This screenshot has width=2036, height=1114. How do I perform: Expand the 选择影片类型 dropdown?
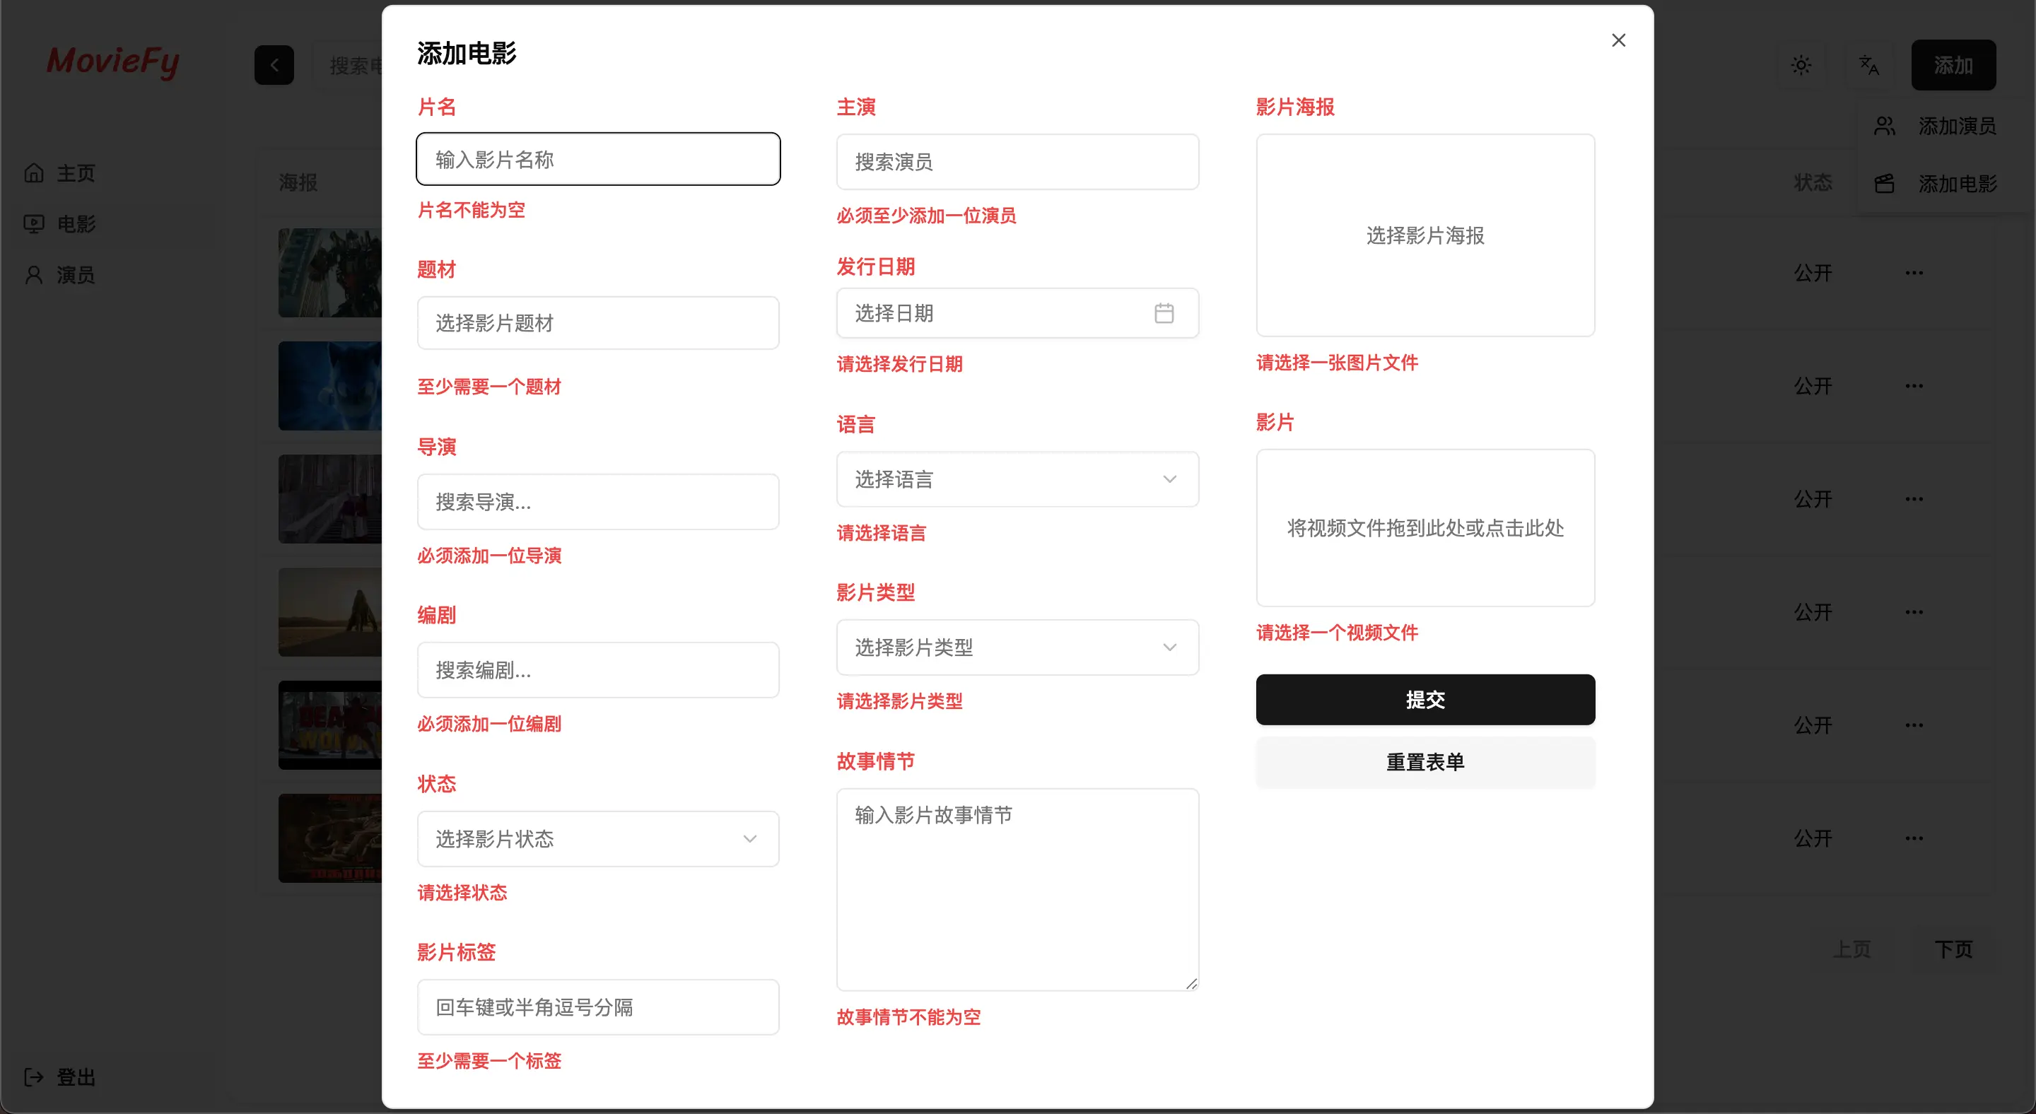click(1017, 648)
